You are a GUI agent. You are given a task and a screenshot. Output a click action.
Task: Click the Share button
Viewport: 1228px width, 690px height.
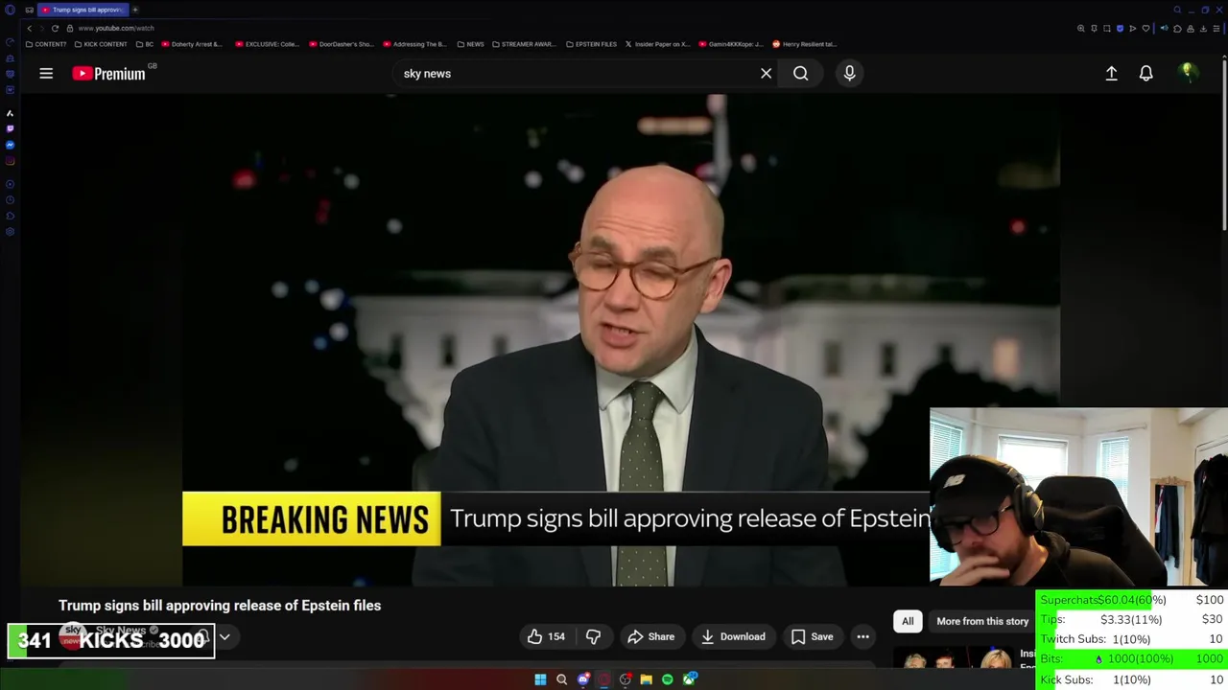coord(651,636)
